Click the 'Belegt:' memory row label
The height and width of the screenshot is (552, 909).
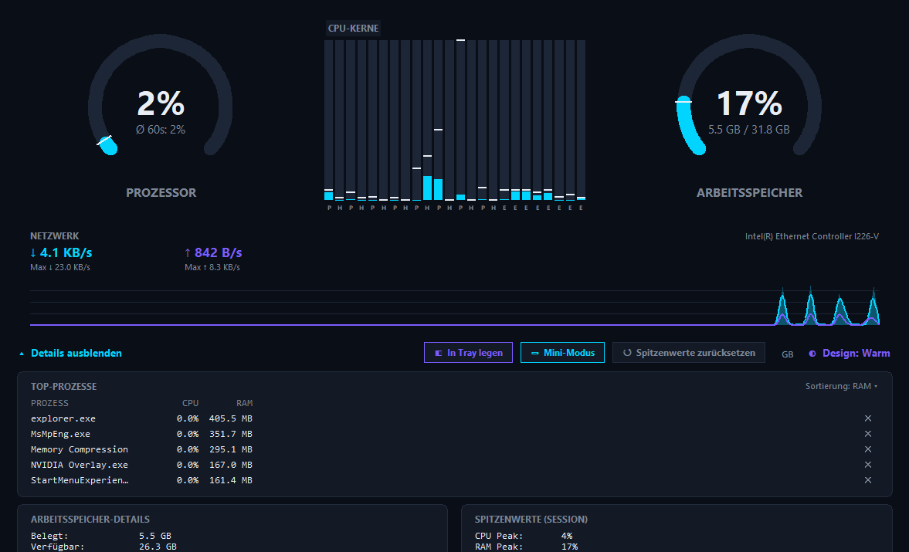click(x=49, y=536)
